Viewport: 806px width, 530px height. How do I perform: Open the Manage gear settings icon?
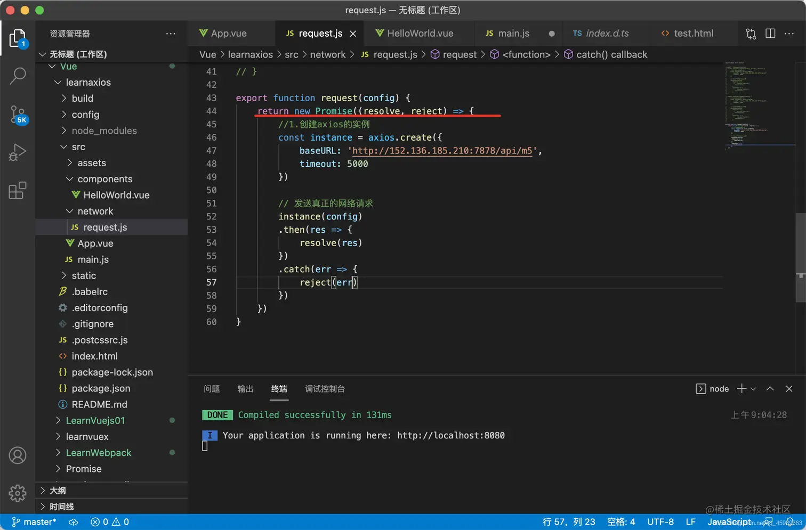[x=18, y=493]
